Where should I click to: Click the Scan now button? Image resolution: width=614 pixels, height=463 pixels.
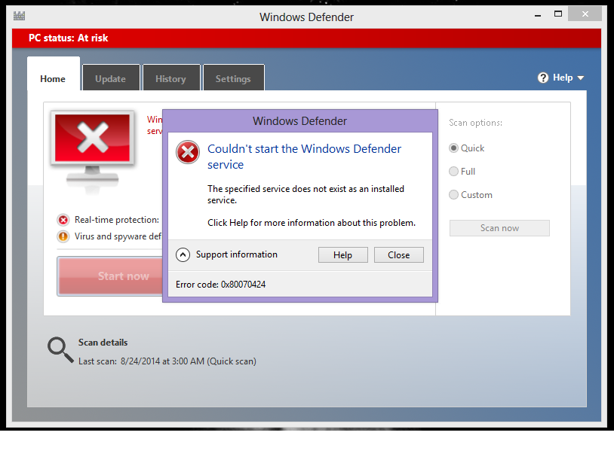point(499,227)
